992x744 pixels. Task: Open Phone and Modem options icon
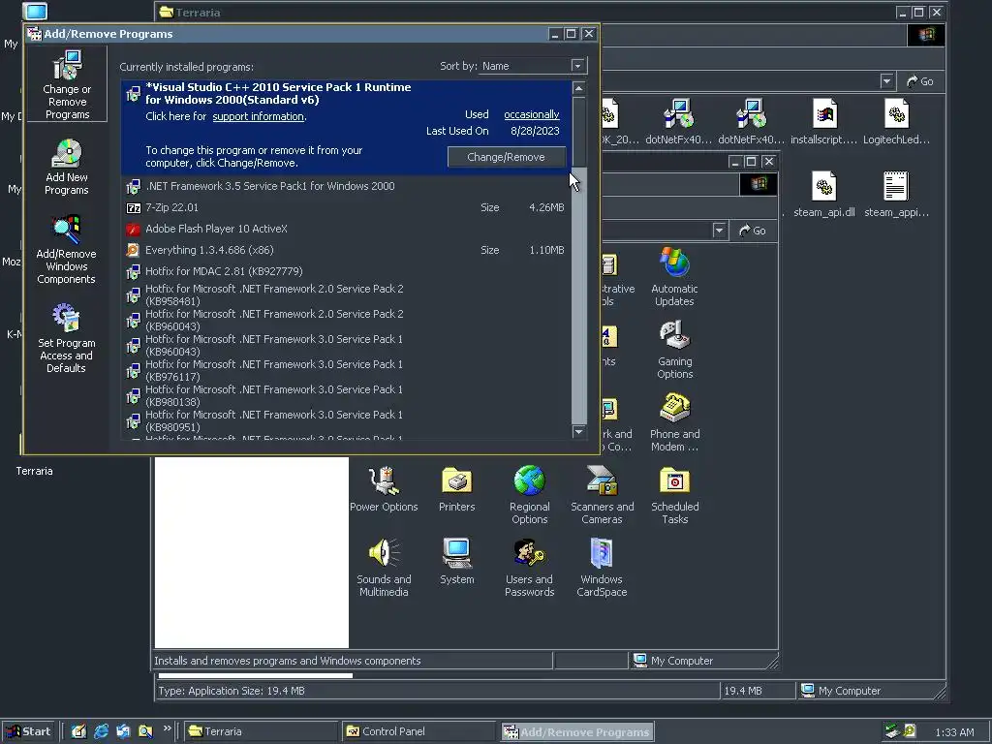pos(674,422)
